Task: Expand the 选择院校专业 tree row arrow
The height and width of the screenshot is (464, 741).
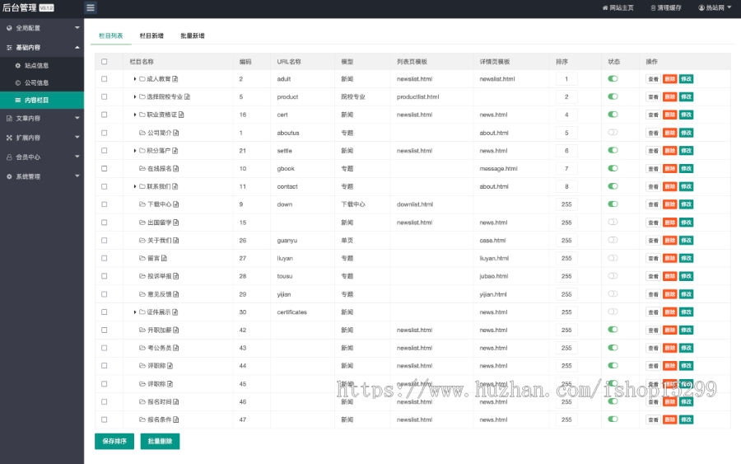Action: click(x=135, y=97)
